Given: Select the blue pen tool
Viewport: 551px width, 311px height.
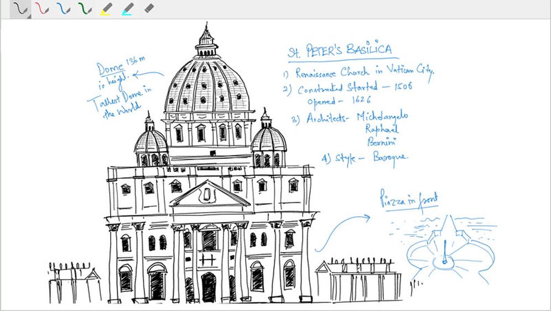Looking at the screenshot, I should point(63,9).
